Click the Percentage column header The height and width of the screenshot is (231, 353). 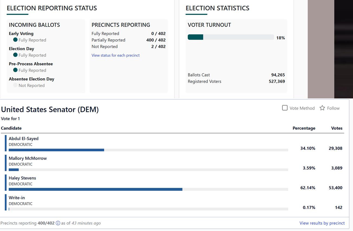pyautogui.click(x=304, y=128)
